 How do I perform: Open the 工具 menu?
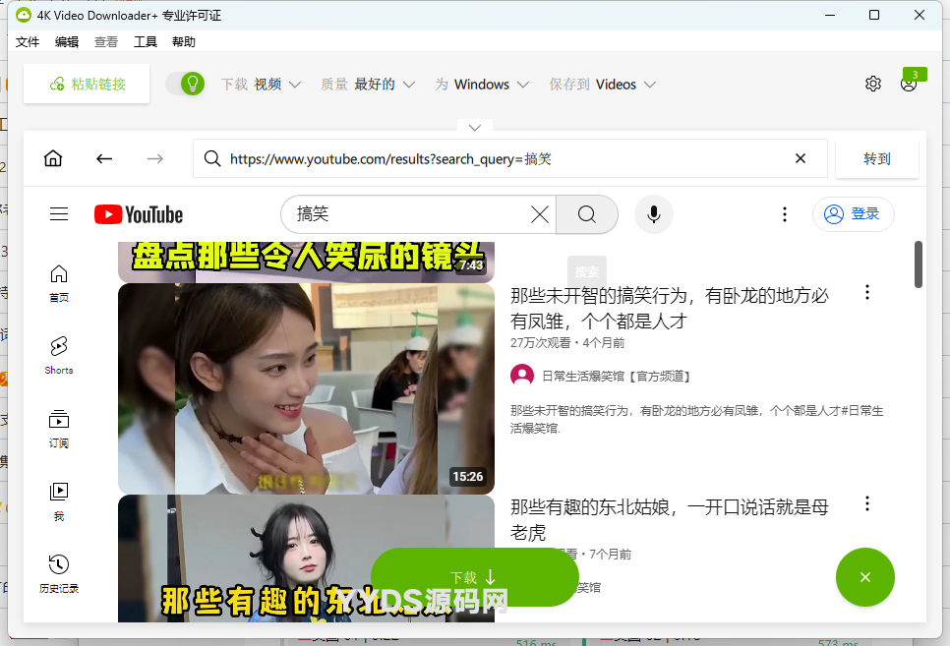click(x=146, y=42)
